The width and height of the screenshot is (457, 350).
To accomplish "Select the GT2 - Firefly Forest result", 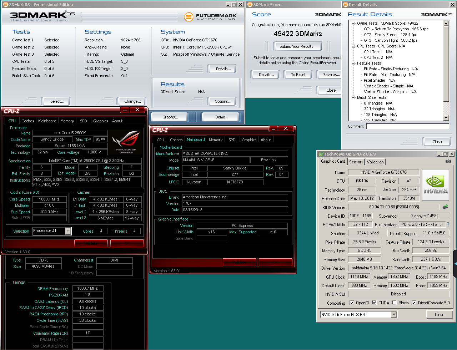I will (x=390, y=35).
